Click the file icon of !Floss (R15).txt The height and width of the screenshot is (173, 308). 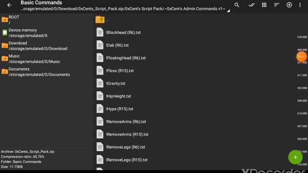100,71
